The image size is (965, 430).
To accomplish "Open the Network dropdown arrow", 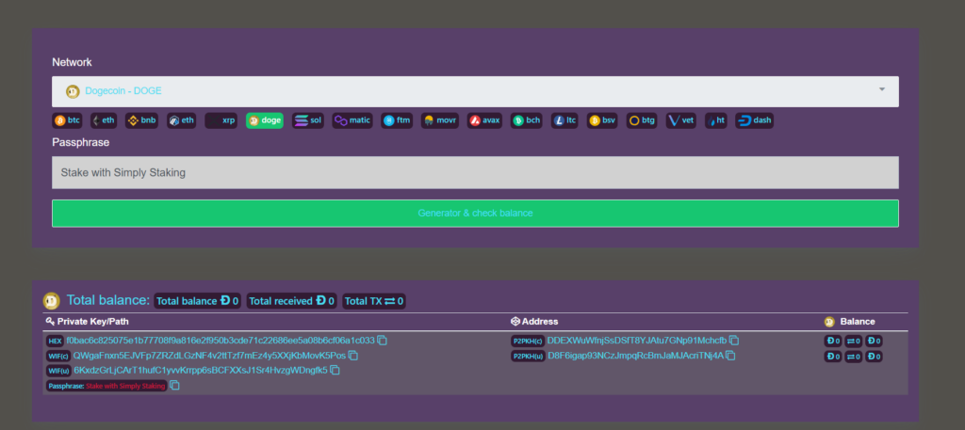I will (882, 90).
